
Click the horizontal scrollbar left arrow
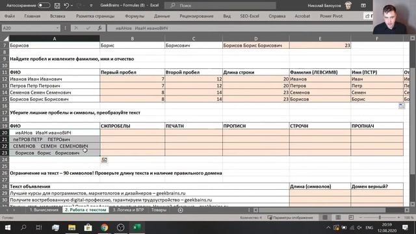255,210
